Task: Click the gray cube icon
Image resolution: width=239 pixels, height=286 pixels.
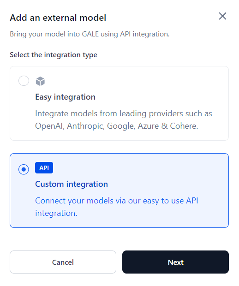Action: tap(40, 81)
